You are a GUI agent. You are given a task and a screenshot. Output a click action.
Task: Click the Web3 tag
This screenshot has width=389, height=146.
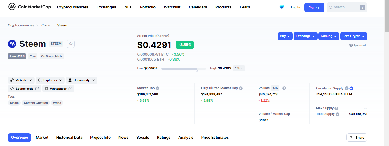click(x=57, y=103)
